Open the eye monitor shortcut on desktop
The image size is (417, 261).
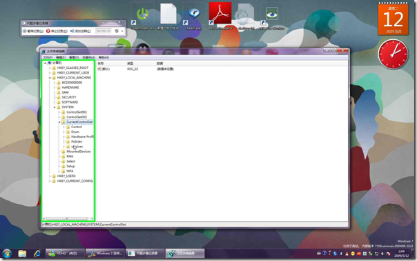coord(272,17)
